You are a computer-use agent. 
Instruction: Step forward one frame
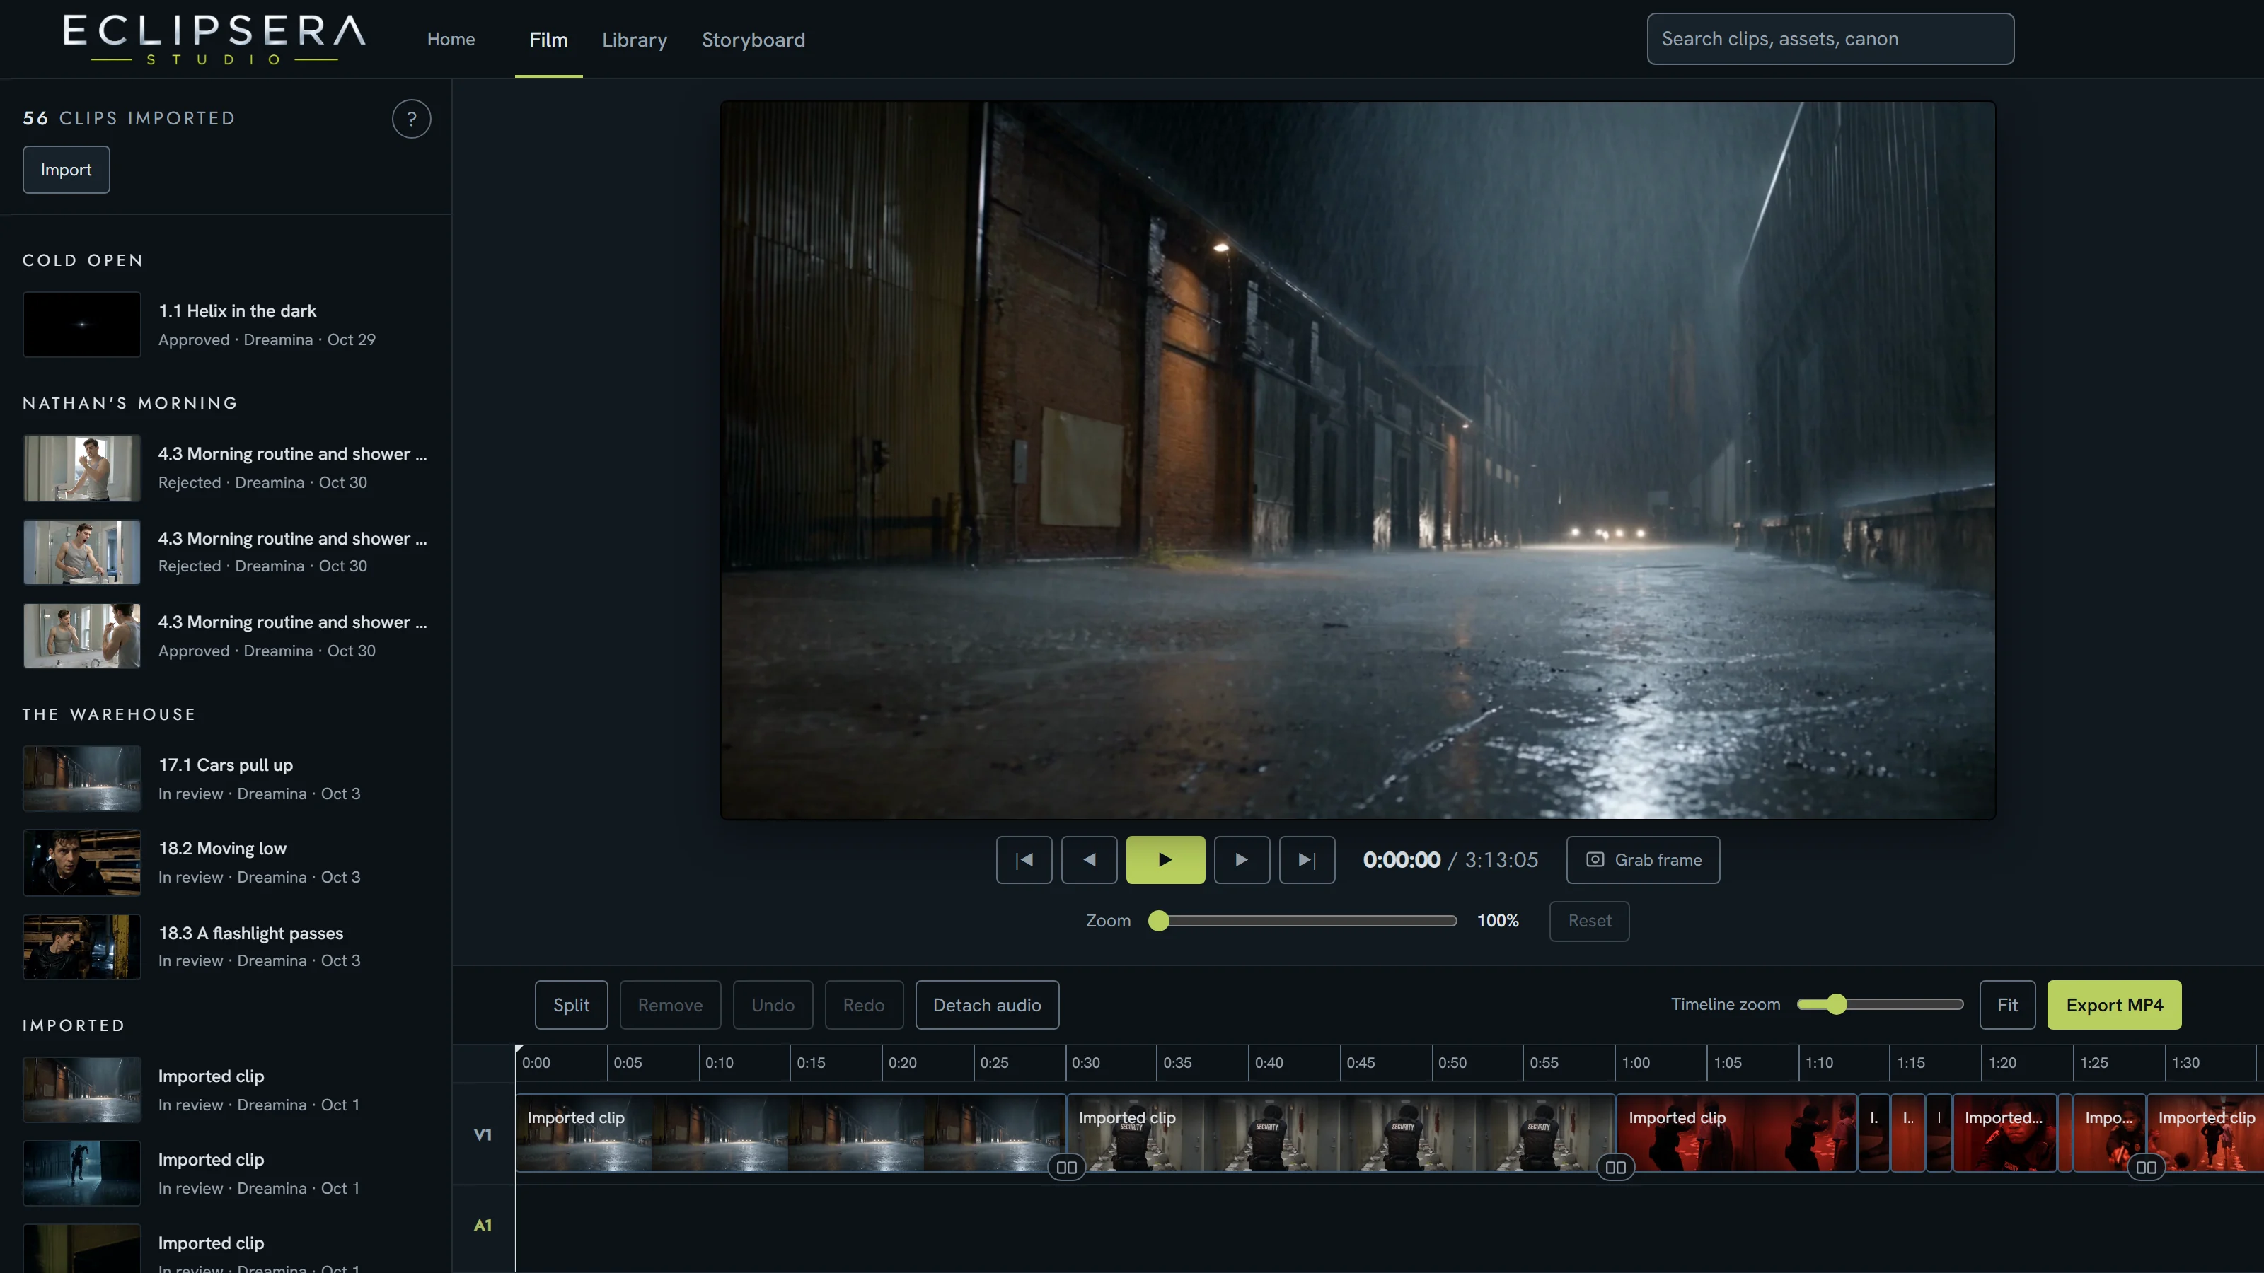point(1241,859)
